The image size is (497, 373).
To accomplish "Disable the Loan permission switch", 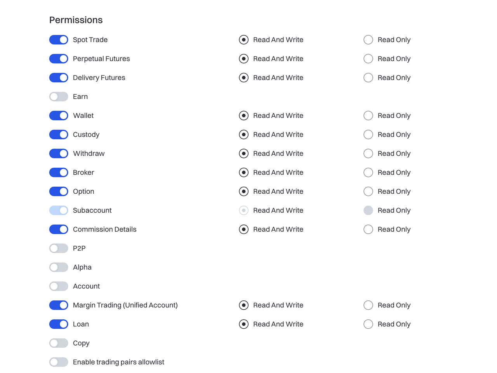I will click(59, 324).
